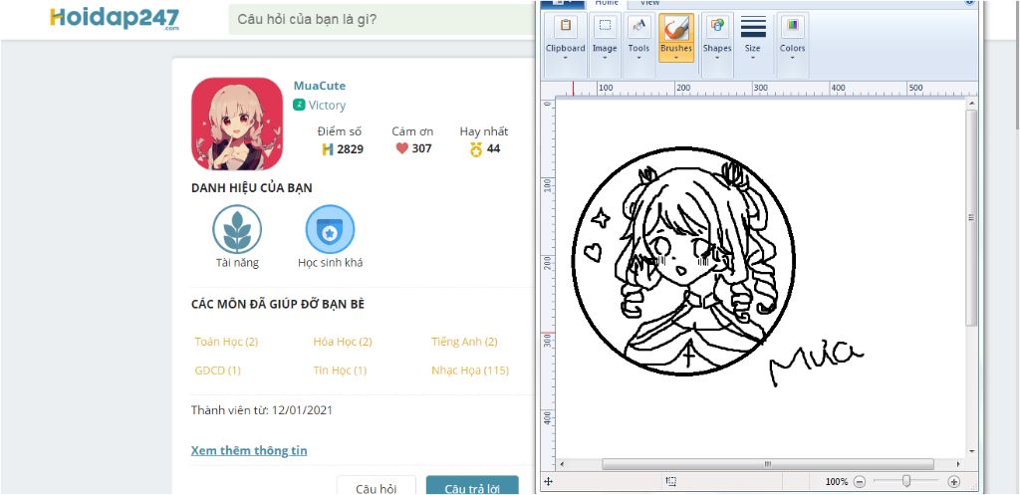Expand the Colors dropdown arrow
This screenshot has width=1020, height=495.
tap(792, 57)
